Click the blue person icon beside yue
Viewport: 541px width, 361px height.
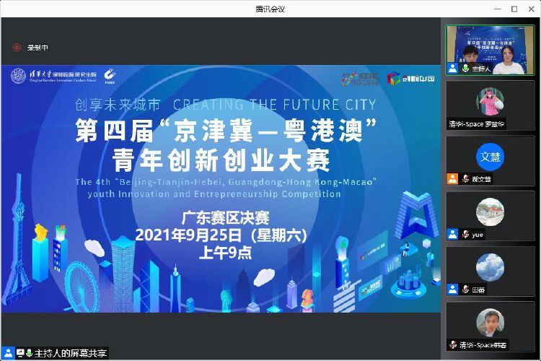(452, 234)
